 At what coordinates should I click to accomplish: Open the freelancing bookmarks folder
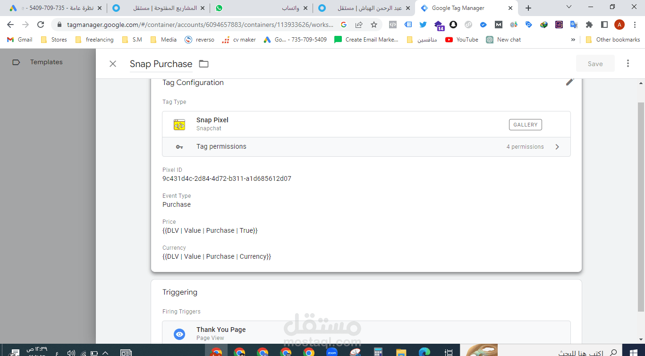[x=94, y=40]
